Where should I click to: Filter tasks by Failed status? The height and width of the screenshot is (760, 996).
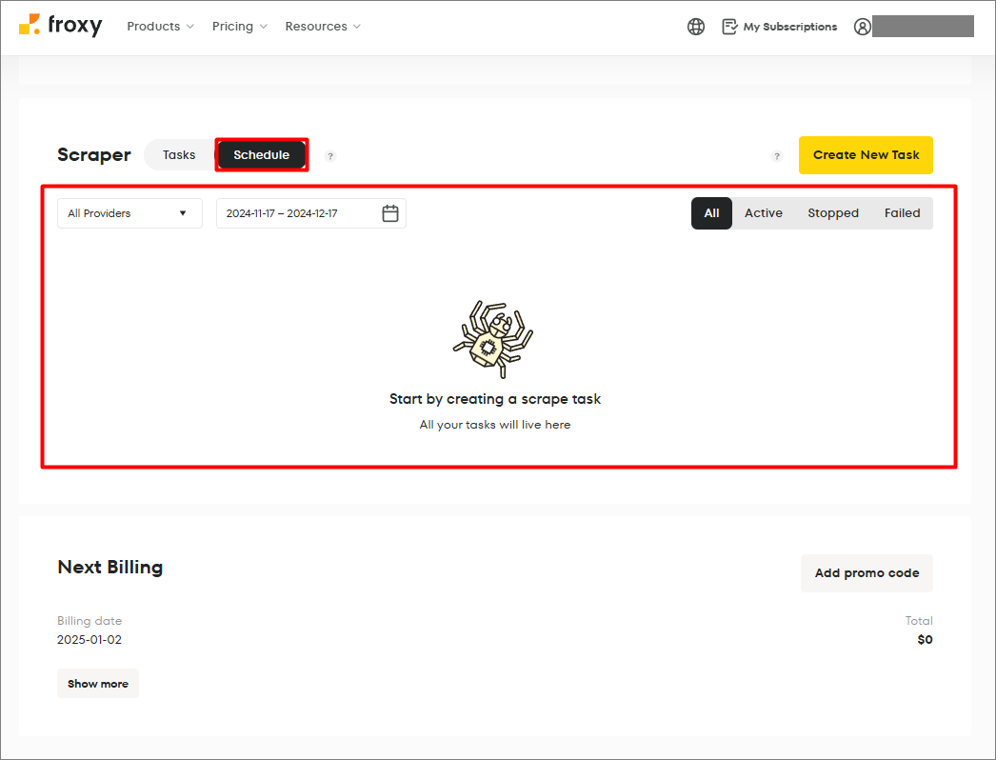[902, 213]
